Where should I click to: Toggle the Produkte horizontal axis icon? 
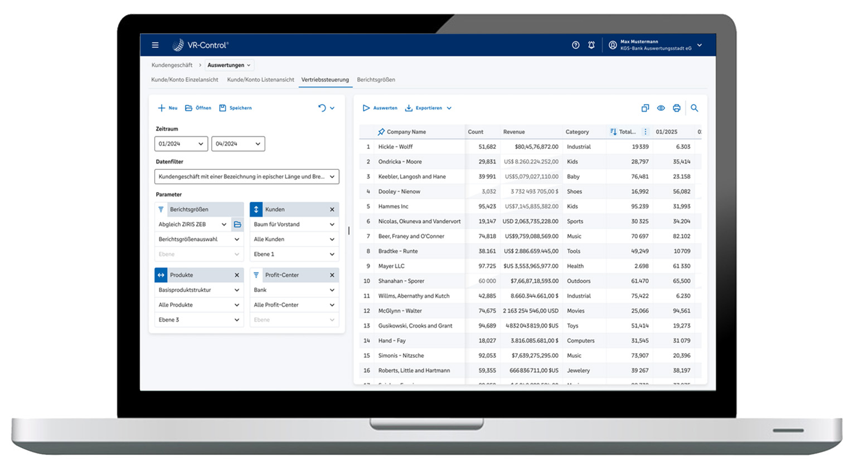[161, 275]
